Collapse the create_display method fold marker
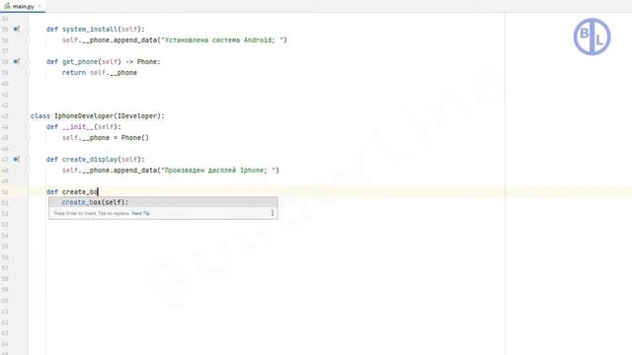632x355 pixels. pyautogui.click(x=28, y=160)
